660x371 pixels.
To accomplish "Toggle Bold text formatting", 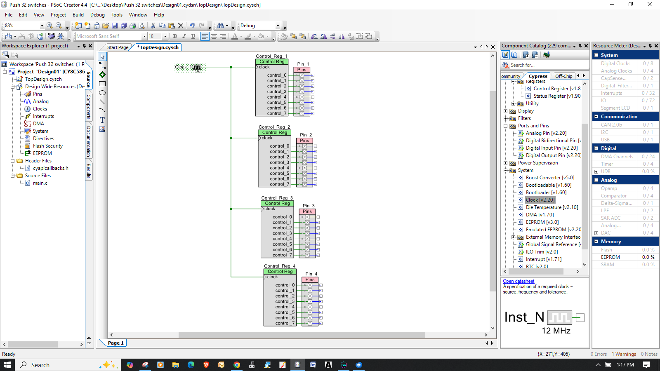I will coord(175,36).
